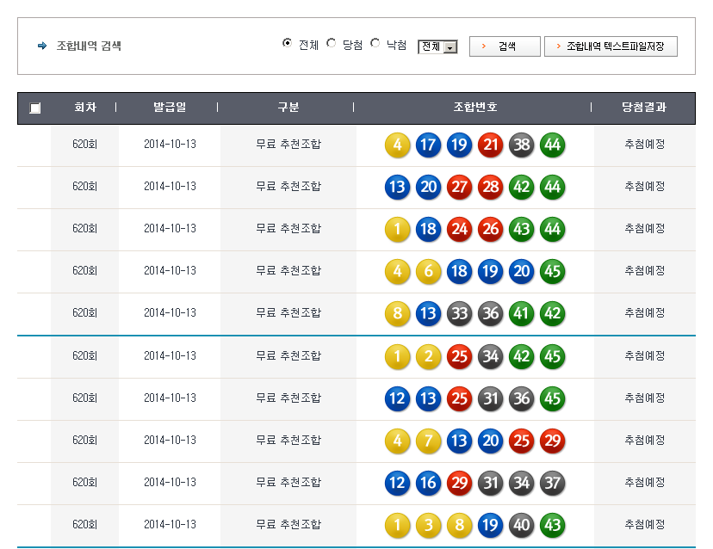
Task: Click the 발급일 column header
Action: coord(170,108)
